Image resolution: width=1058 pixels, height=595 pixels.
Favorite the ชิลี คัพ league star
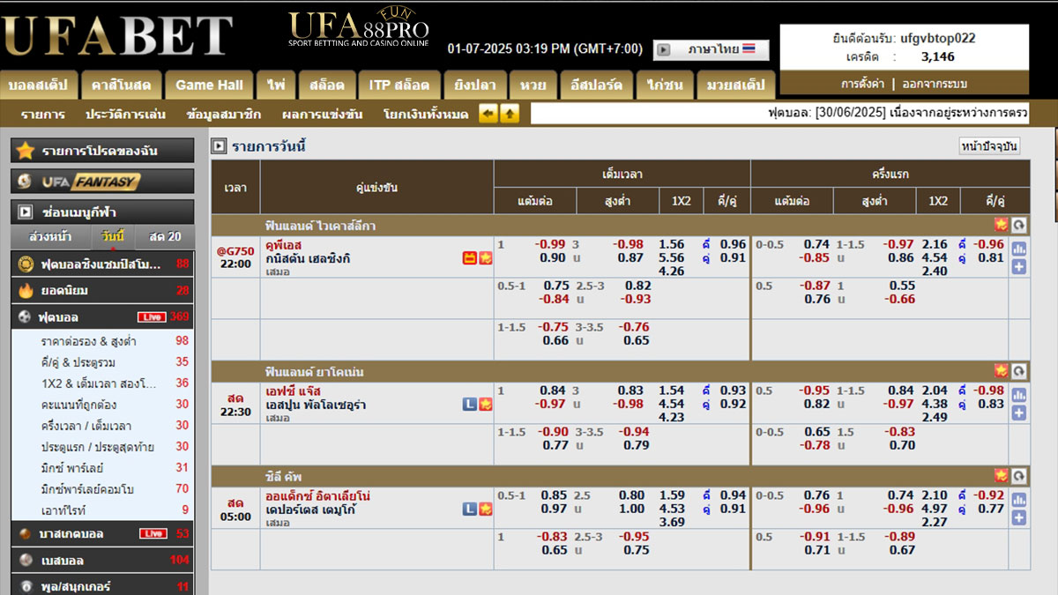point(1001,476)
